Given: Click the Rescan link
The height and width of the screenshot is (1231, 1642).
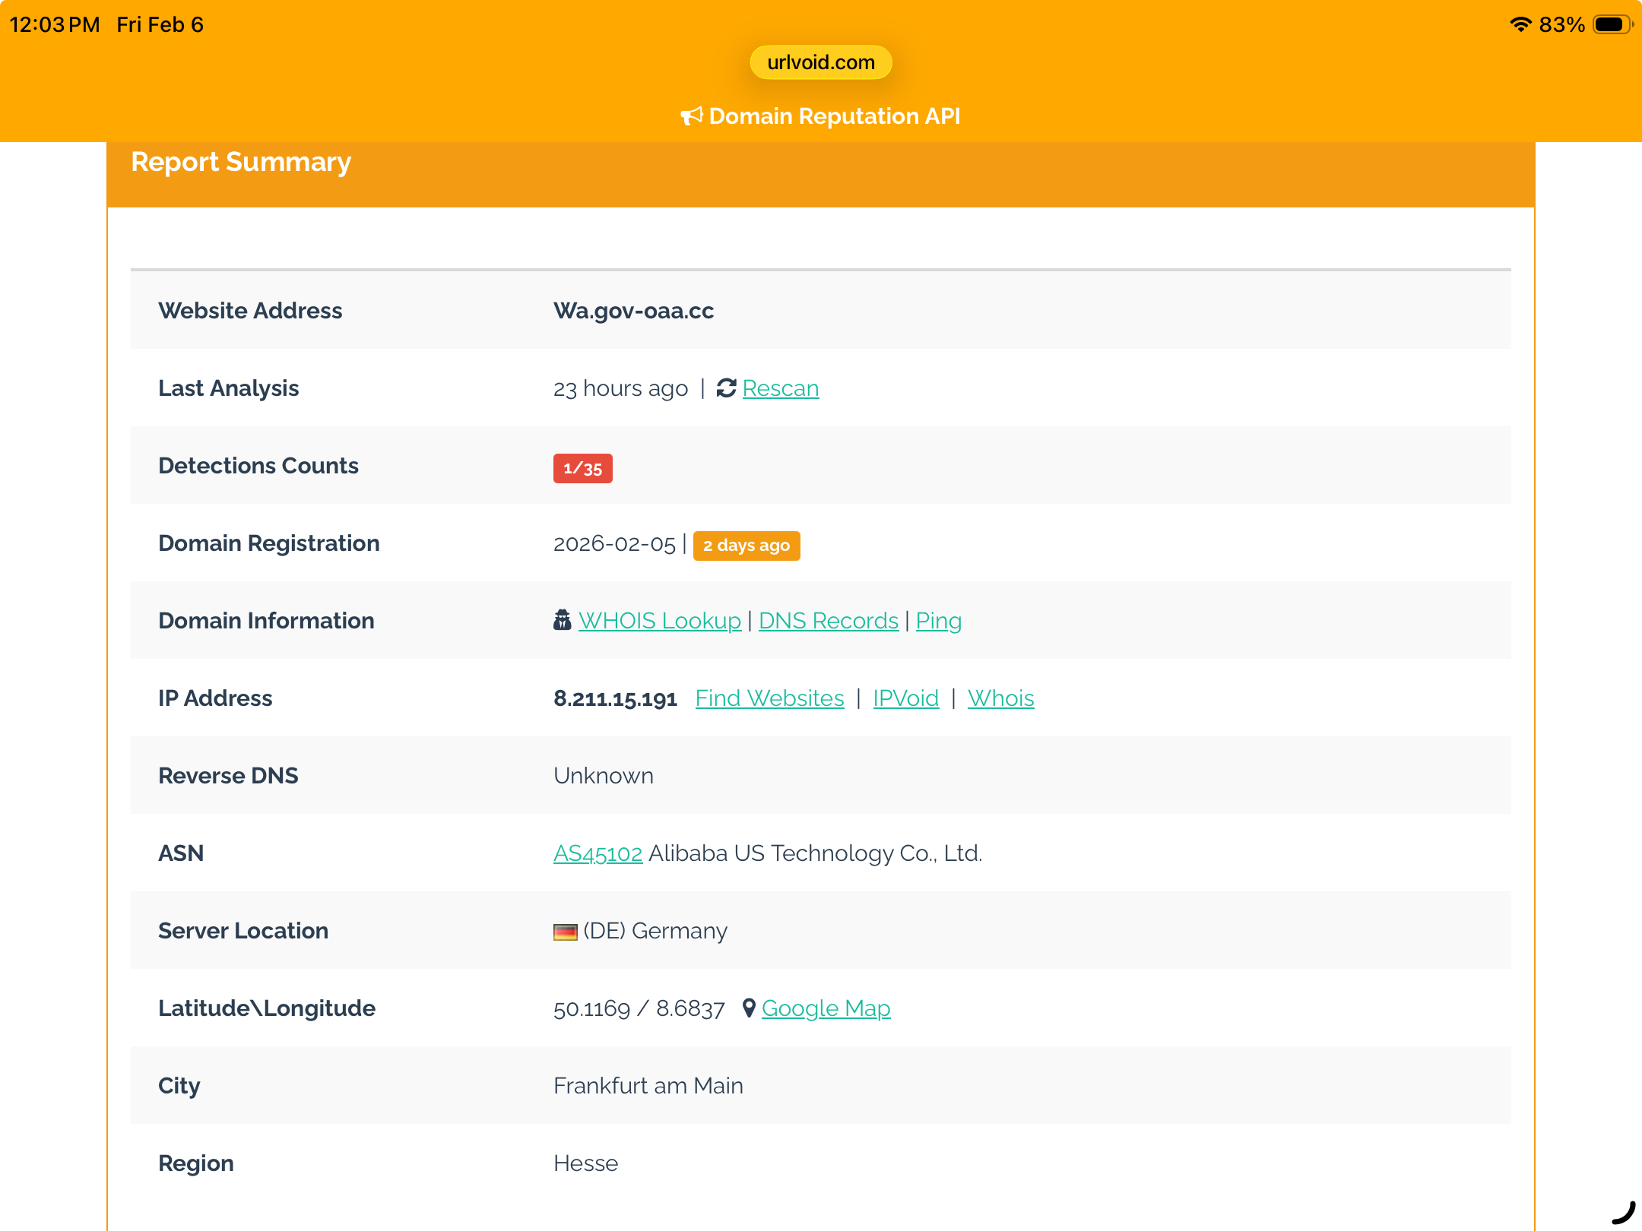Looking at the screenshot, I should [x=780, y=388].
